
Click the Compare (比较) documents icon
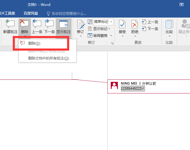[169, 24]
